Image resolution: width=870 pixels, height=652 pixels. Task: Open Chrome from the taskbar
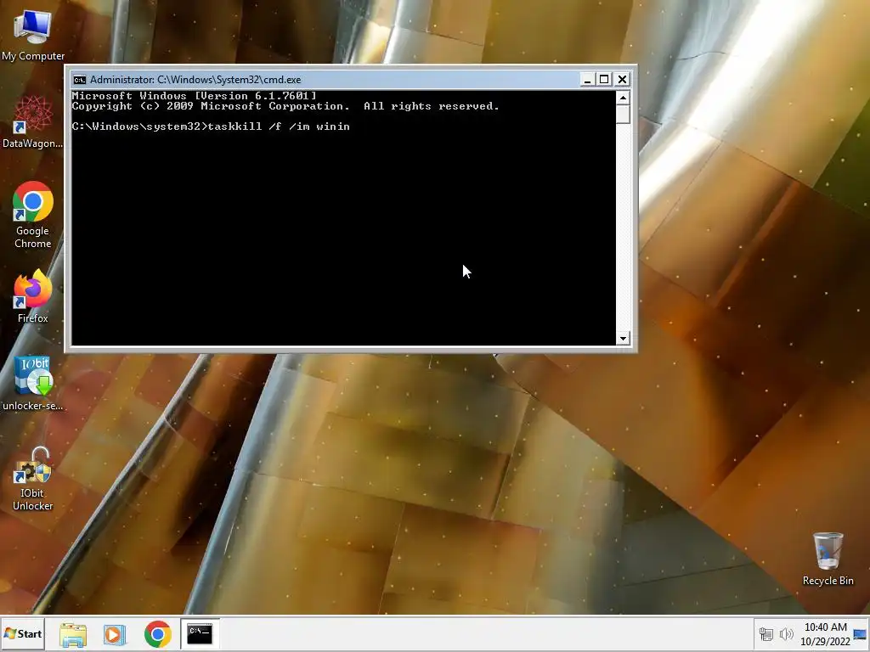(x=157, y=634)
